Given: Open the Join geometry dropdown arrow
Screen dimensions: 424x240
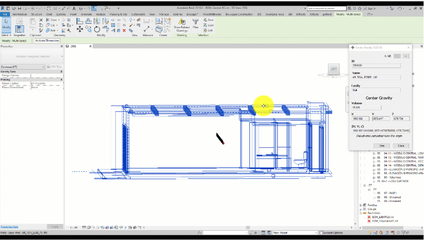Looking at the screenshot, I should click(57, 31).
